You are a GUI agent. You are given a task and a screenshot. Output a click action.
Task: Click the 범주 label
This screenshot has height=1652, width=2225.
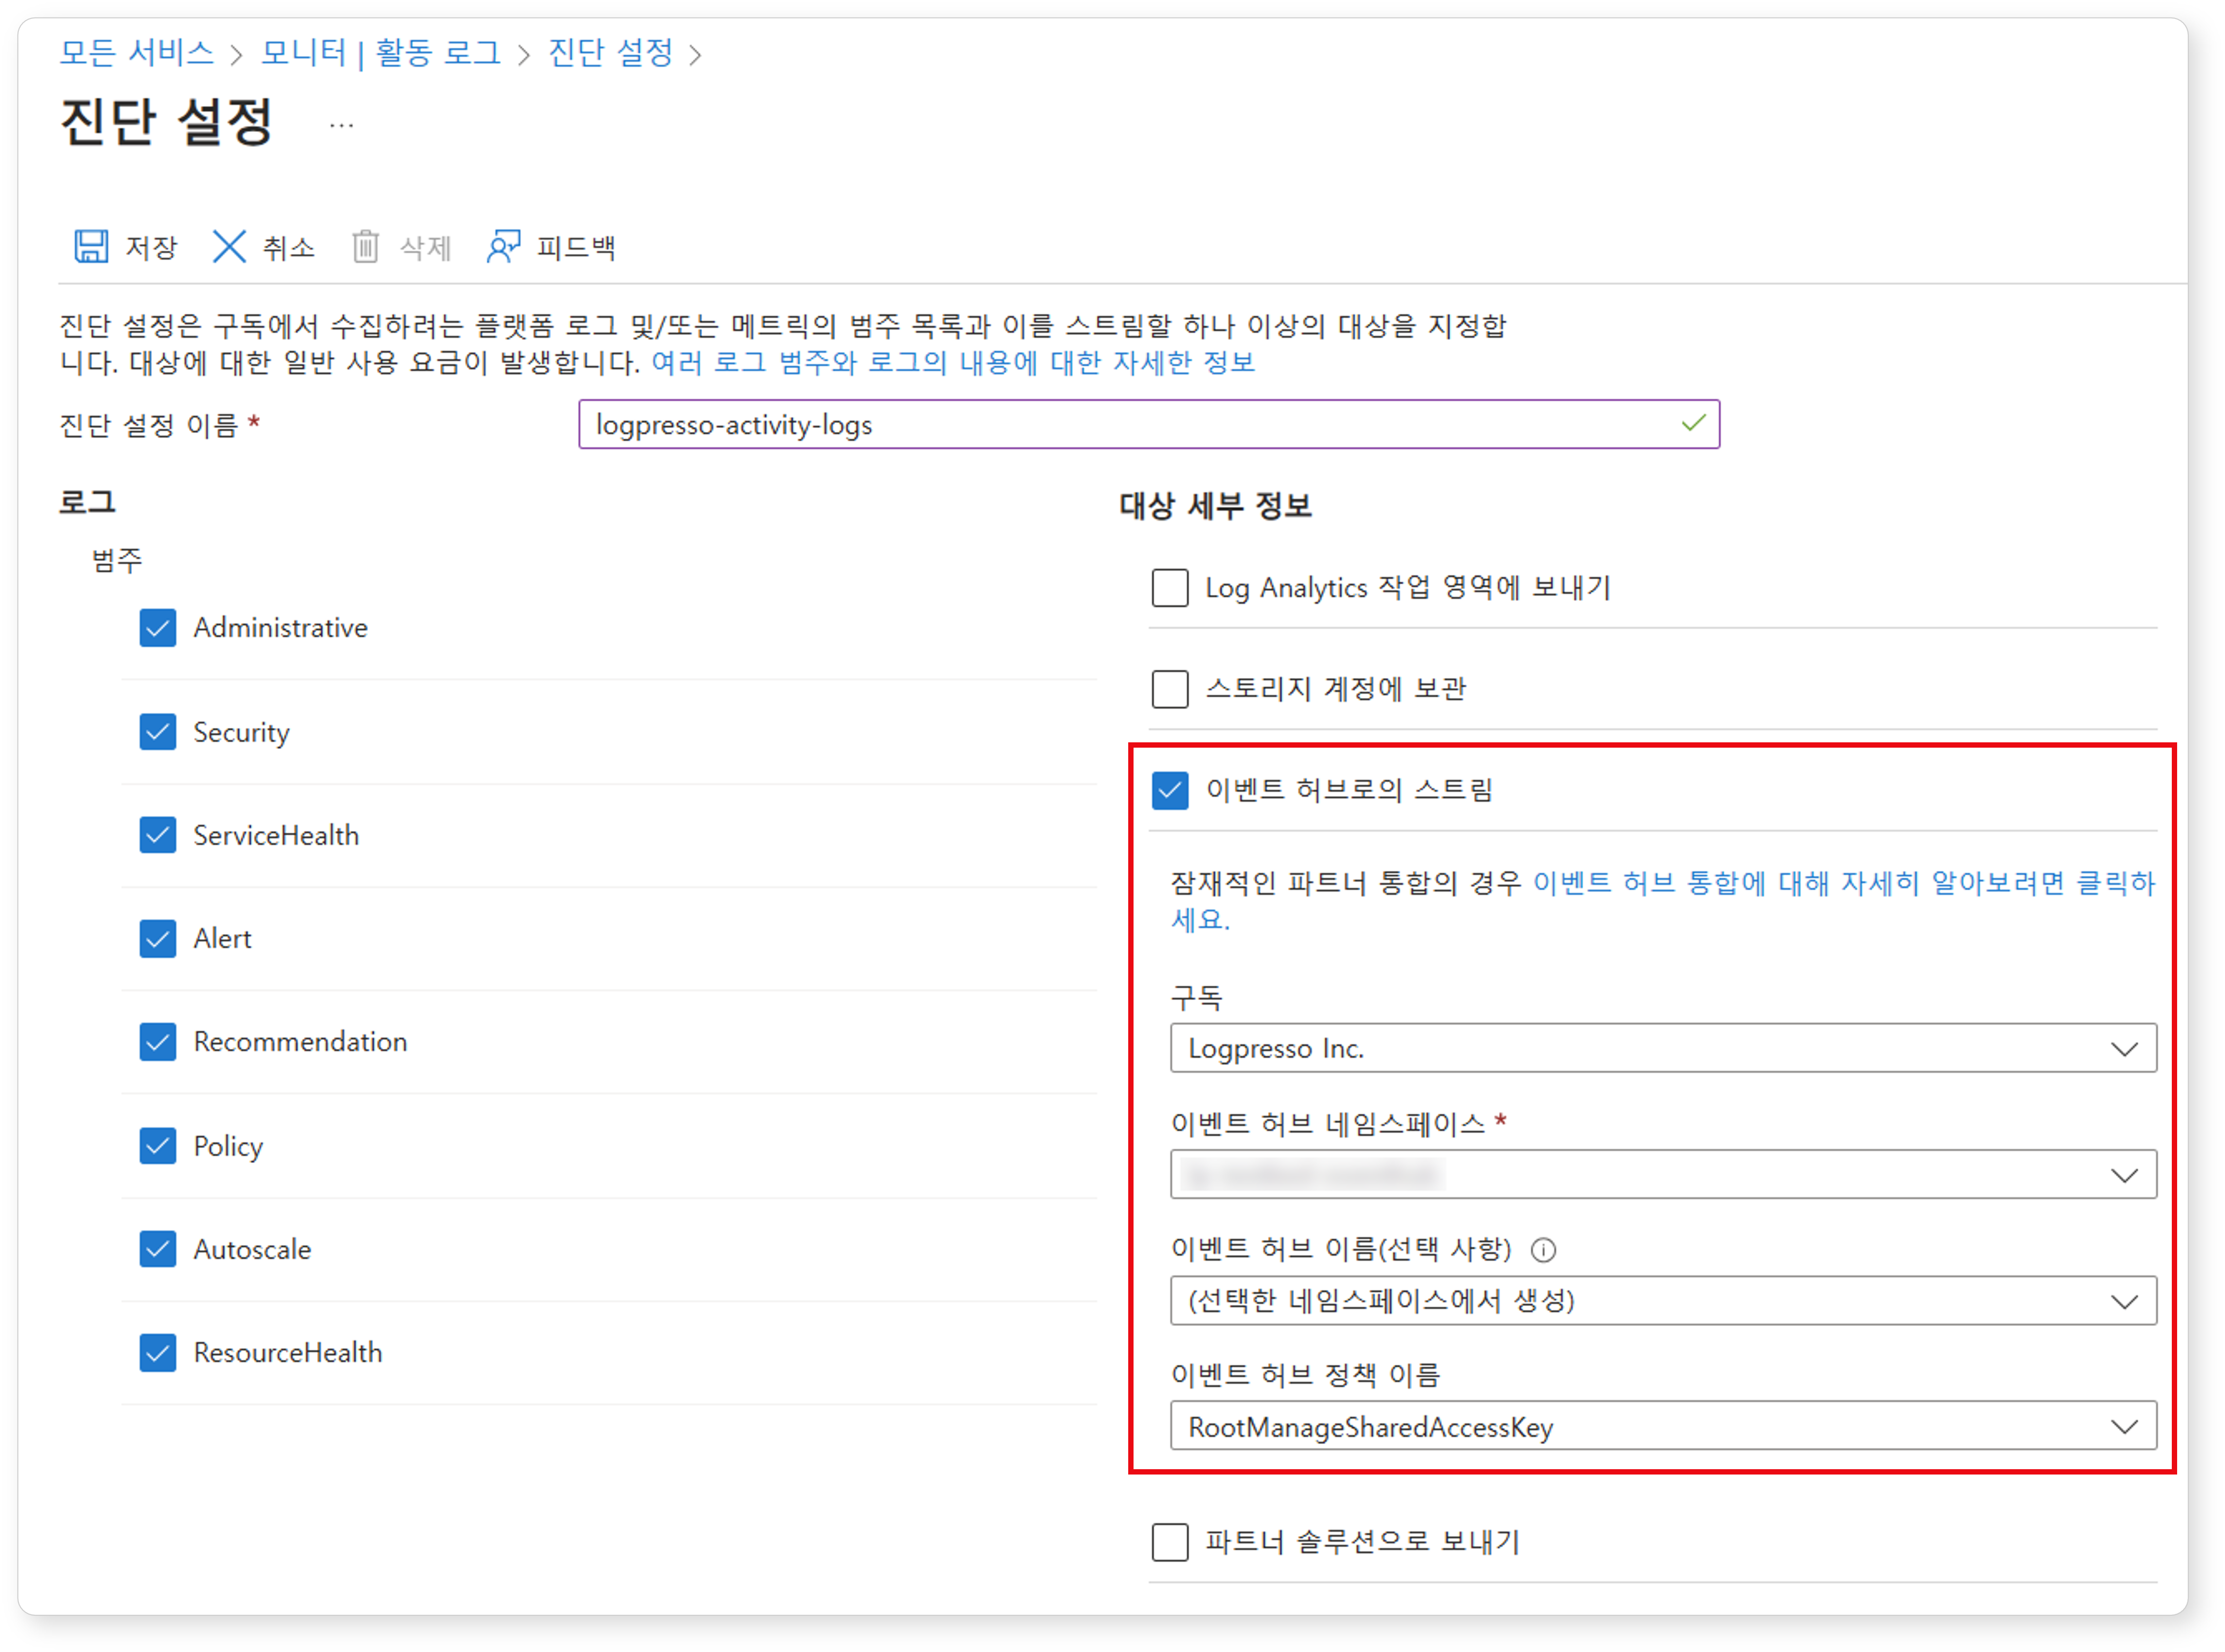(117, 560)
